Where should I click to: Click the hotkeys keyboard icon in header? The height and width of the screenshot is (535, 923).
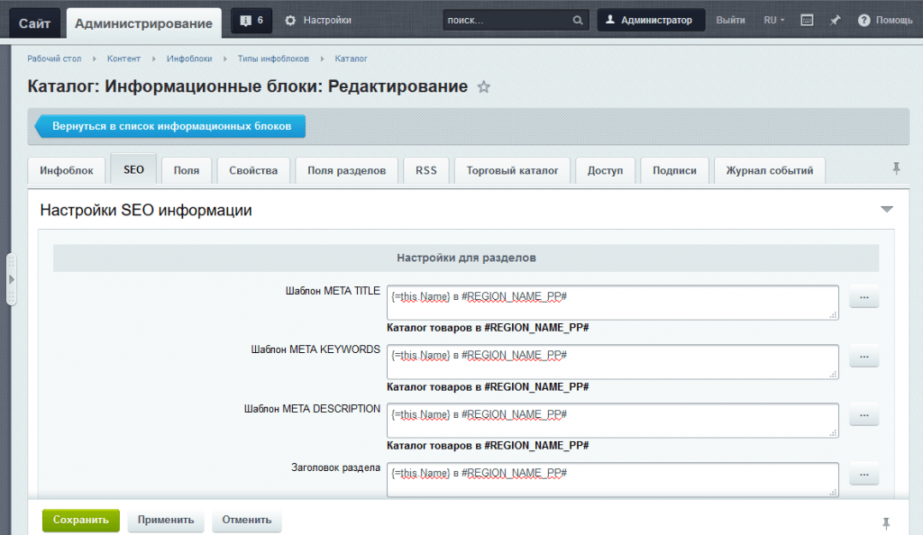[x=807, y=20]
